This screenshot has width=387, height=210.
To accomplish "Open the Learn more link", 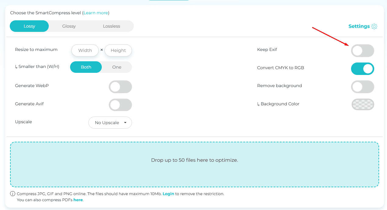I will click(x=96, y=13).
